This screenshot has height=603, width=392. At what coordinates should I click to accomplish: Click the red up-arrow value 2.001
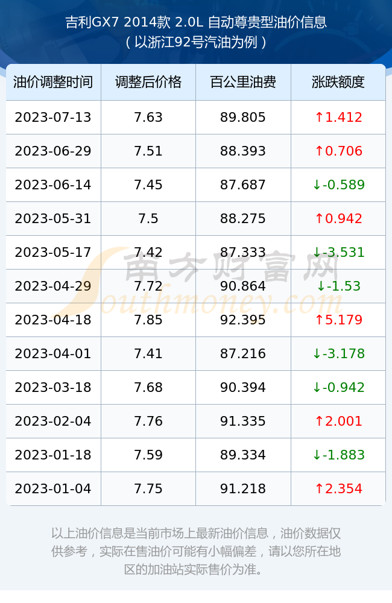(338, 421)
